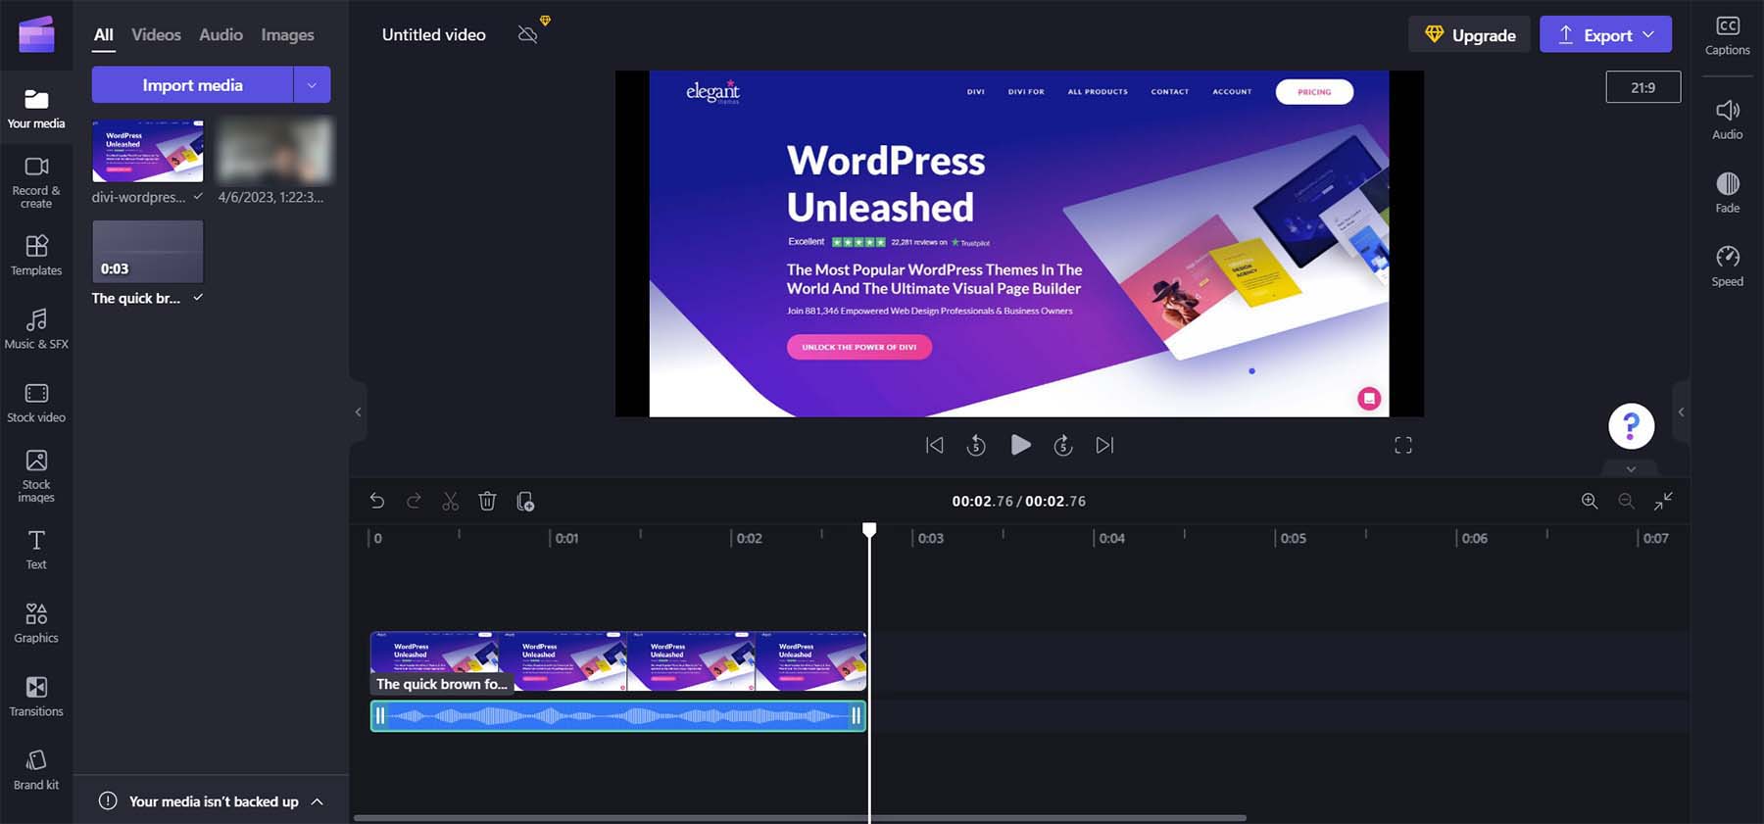
Task: Toggle fullscreen preview mode
Action: pyautogui.click(x=1403, y=446)
